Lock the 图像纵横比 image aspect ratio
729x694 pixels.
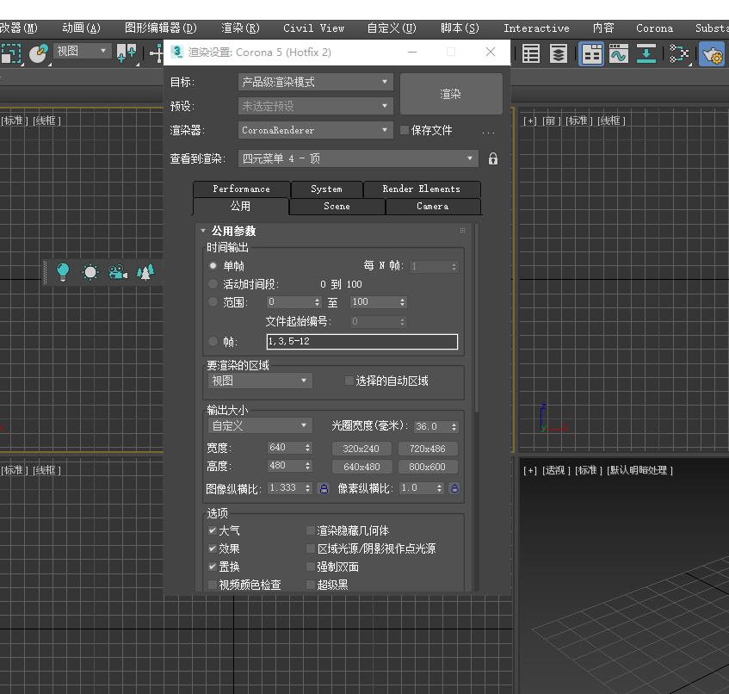(x=324, y=488)
